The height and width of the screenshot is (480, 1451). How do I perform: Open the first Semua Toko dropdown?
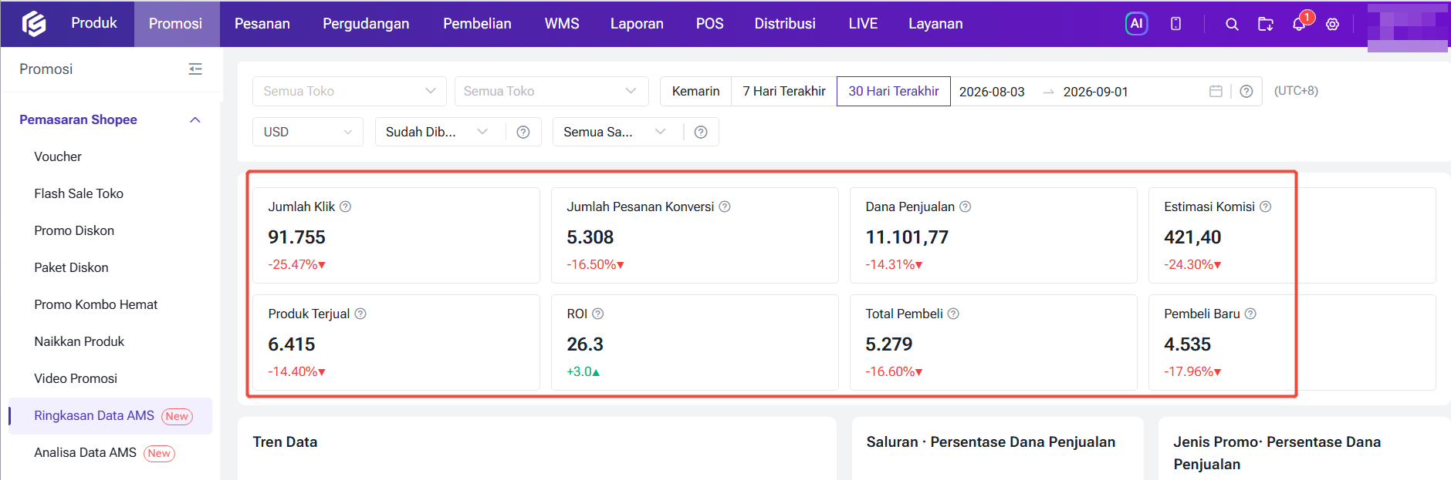(350, 91)
